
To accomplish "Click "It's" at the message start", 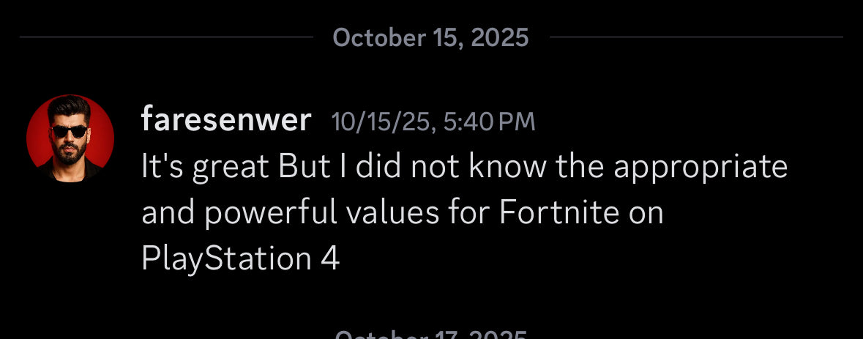I will (x=162, y=168).
